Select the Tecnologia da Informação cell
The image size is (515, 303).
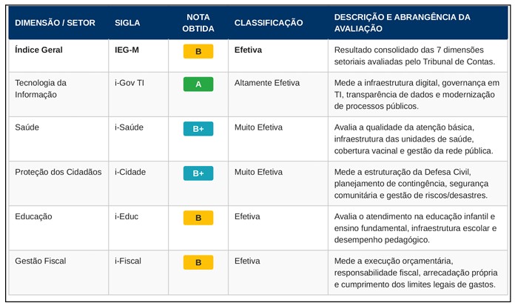coord(41,88)
